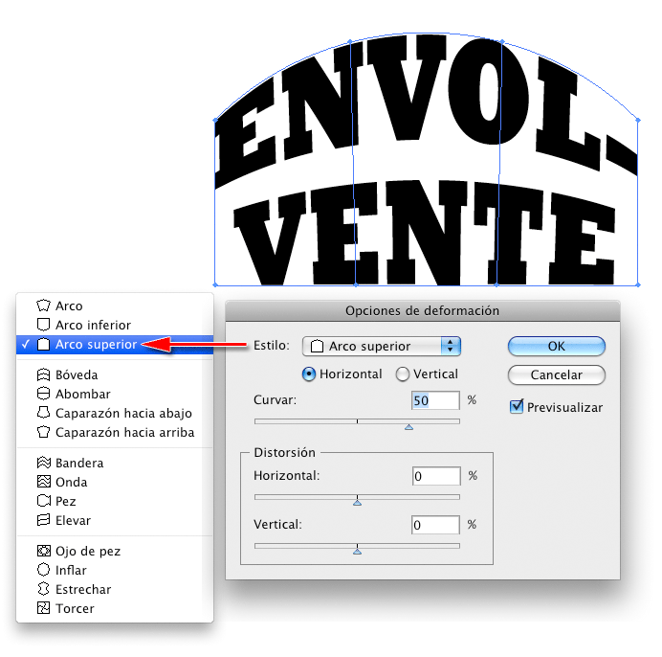The width and height of the screenshot is (662, 657).
Task: Pick Bóveda from the style list
Action: 115,374
